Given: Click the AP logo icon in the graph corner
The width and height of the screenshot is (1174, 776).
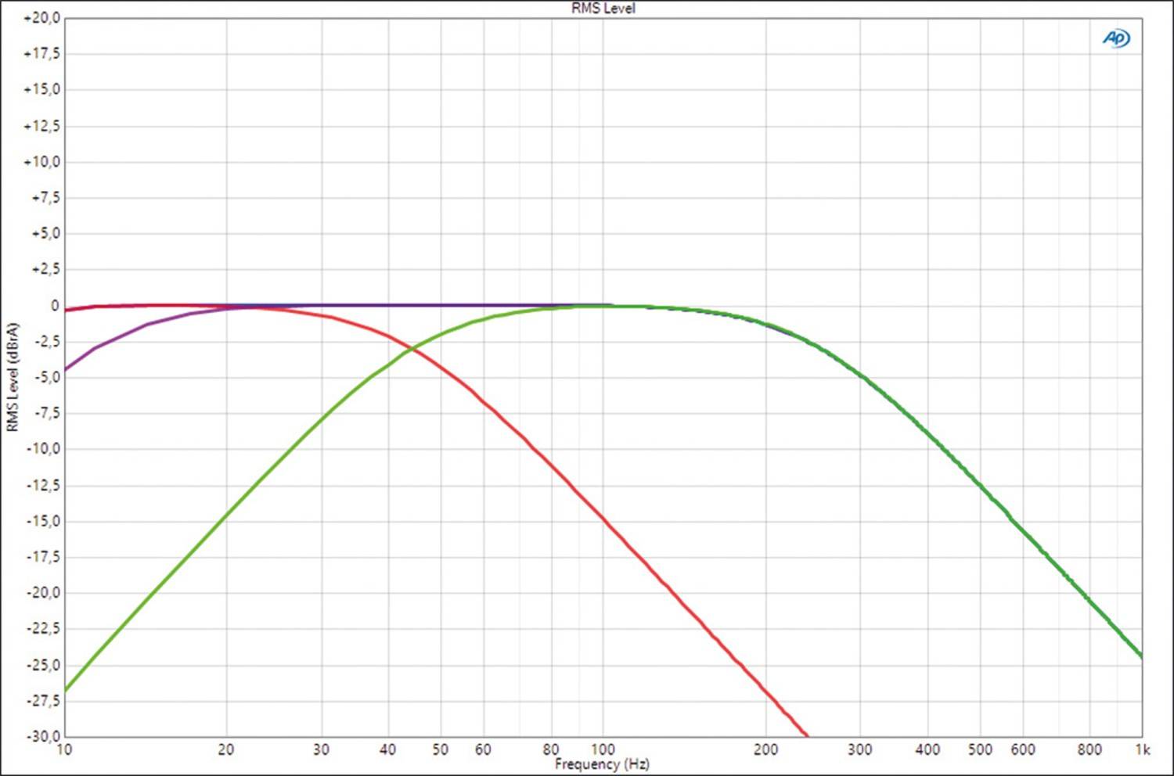Looking at the screenshot, I should click(1116, 38).
